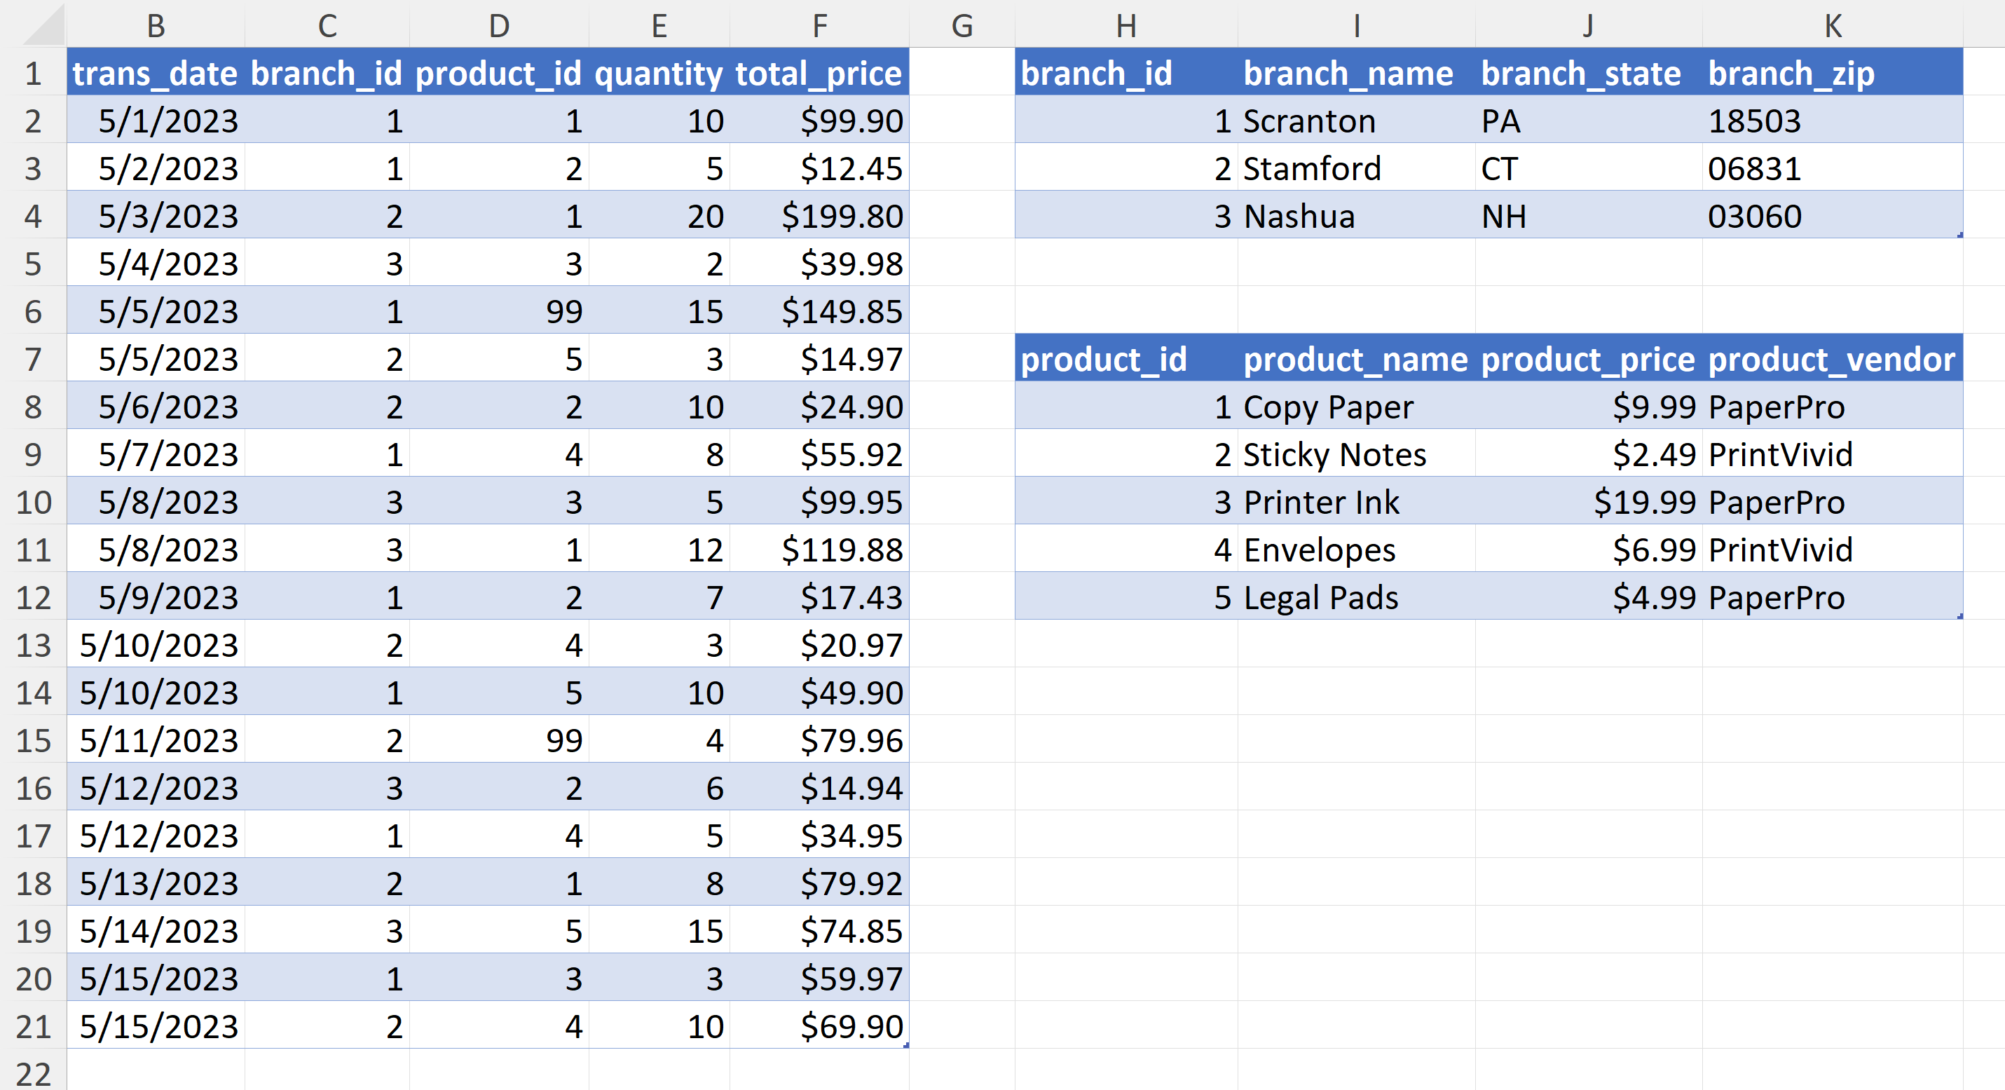Select the row 1 header

[x=33, y=73]
